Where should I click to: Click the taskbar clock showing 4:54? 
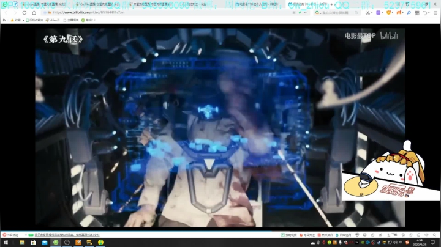420,243
